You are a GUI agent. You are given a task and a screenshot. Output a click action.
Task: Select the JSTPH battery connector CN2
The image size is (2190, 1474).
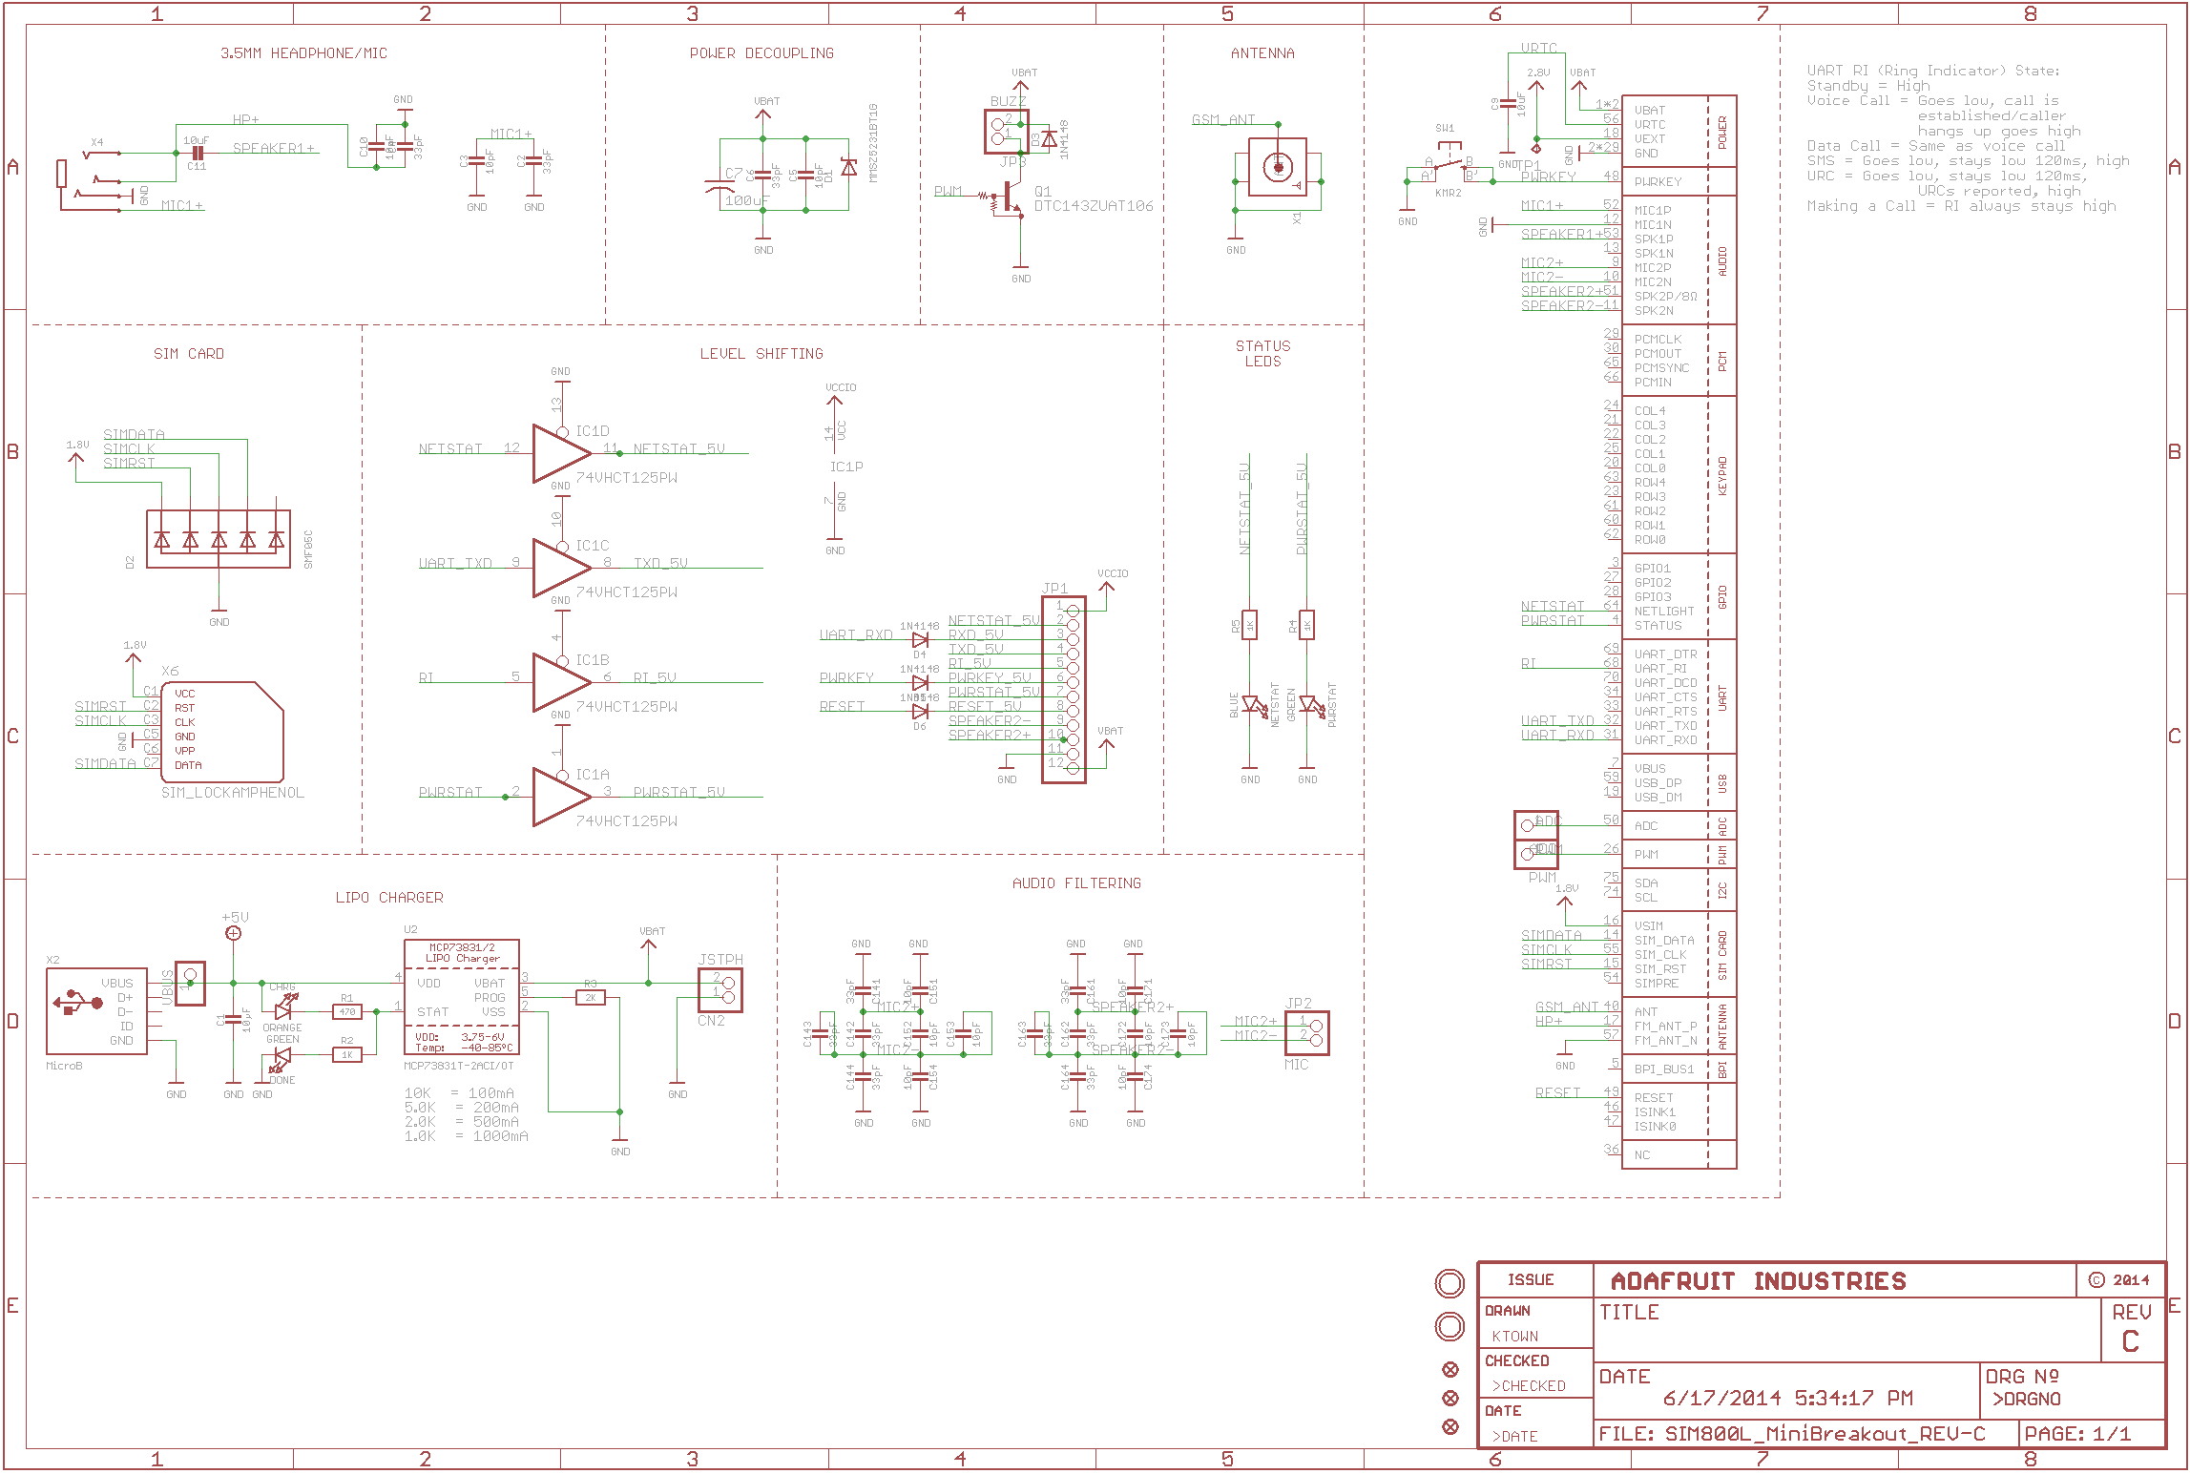pos(720,989)
